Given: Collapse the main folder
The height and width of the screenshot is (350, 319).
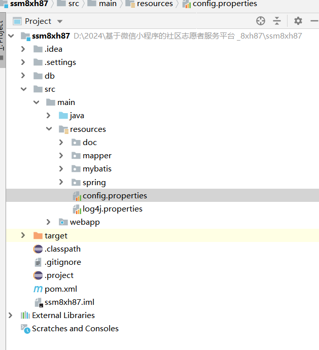Looking at the screenshot, I should click(x=37, y=102).
